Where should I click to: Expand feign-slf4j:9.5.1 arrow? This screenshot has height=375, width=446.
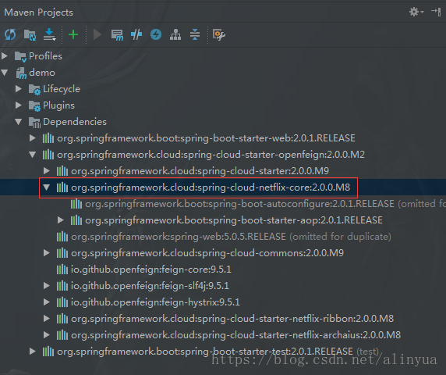click(x=47, y=285)
